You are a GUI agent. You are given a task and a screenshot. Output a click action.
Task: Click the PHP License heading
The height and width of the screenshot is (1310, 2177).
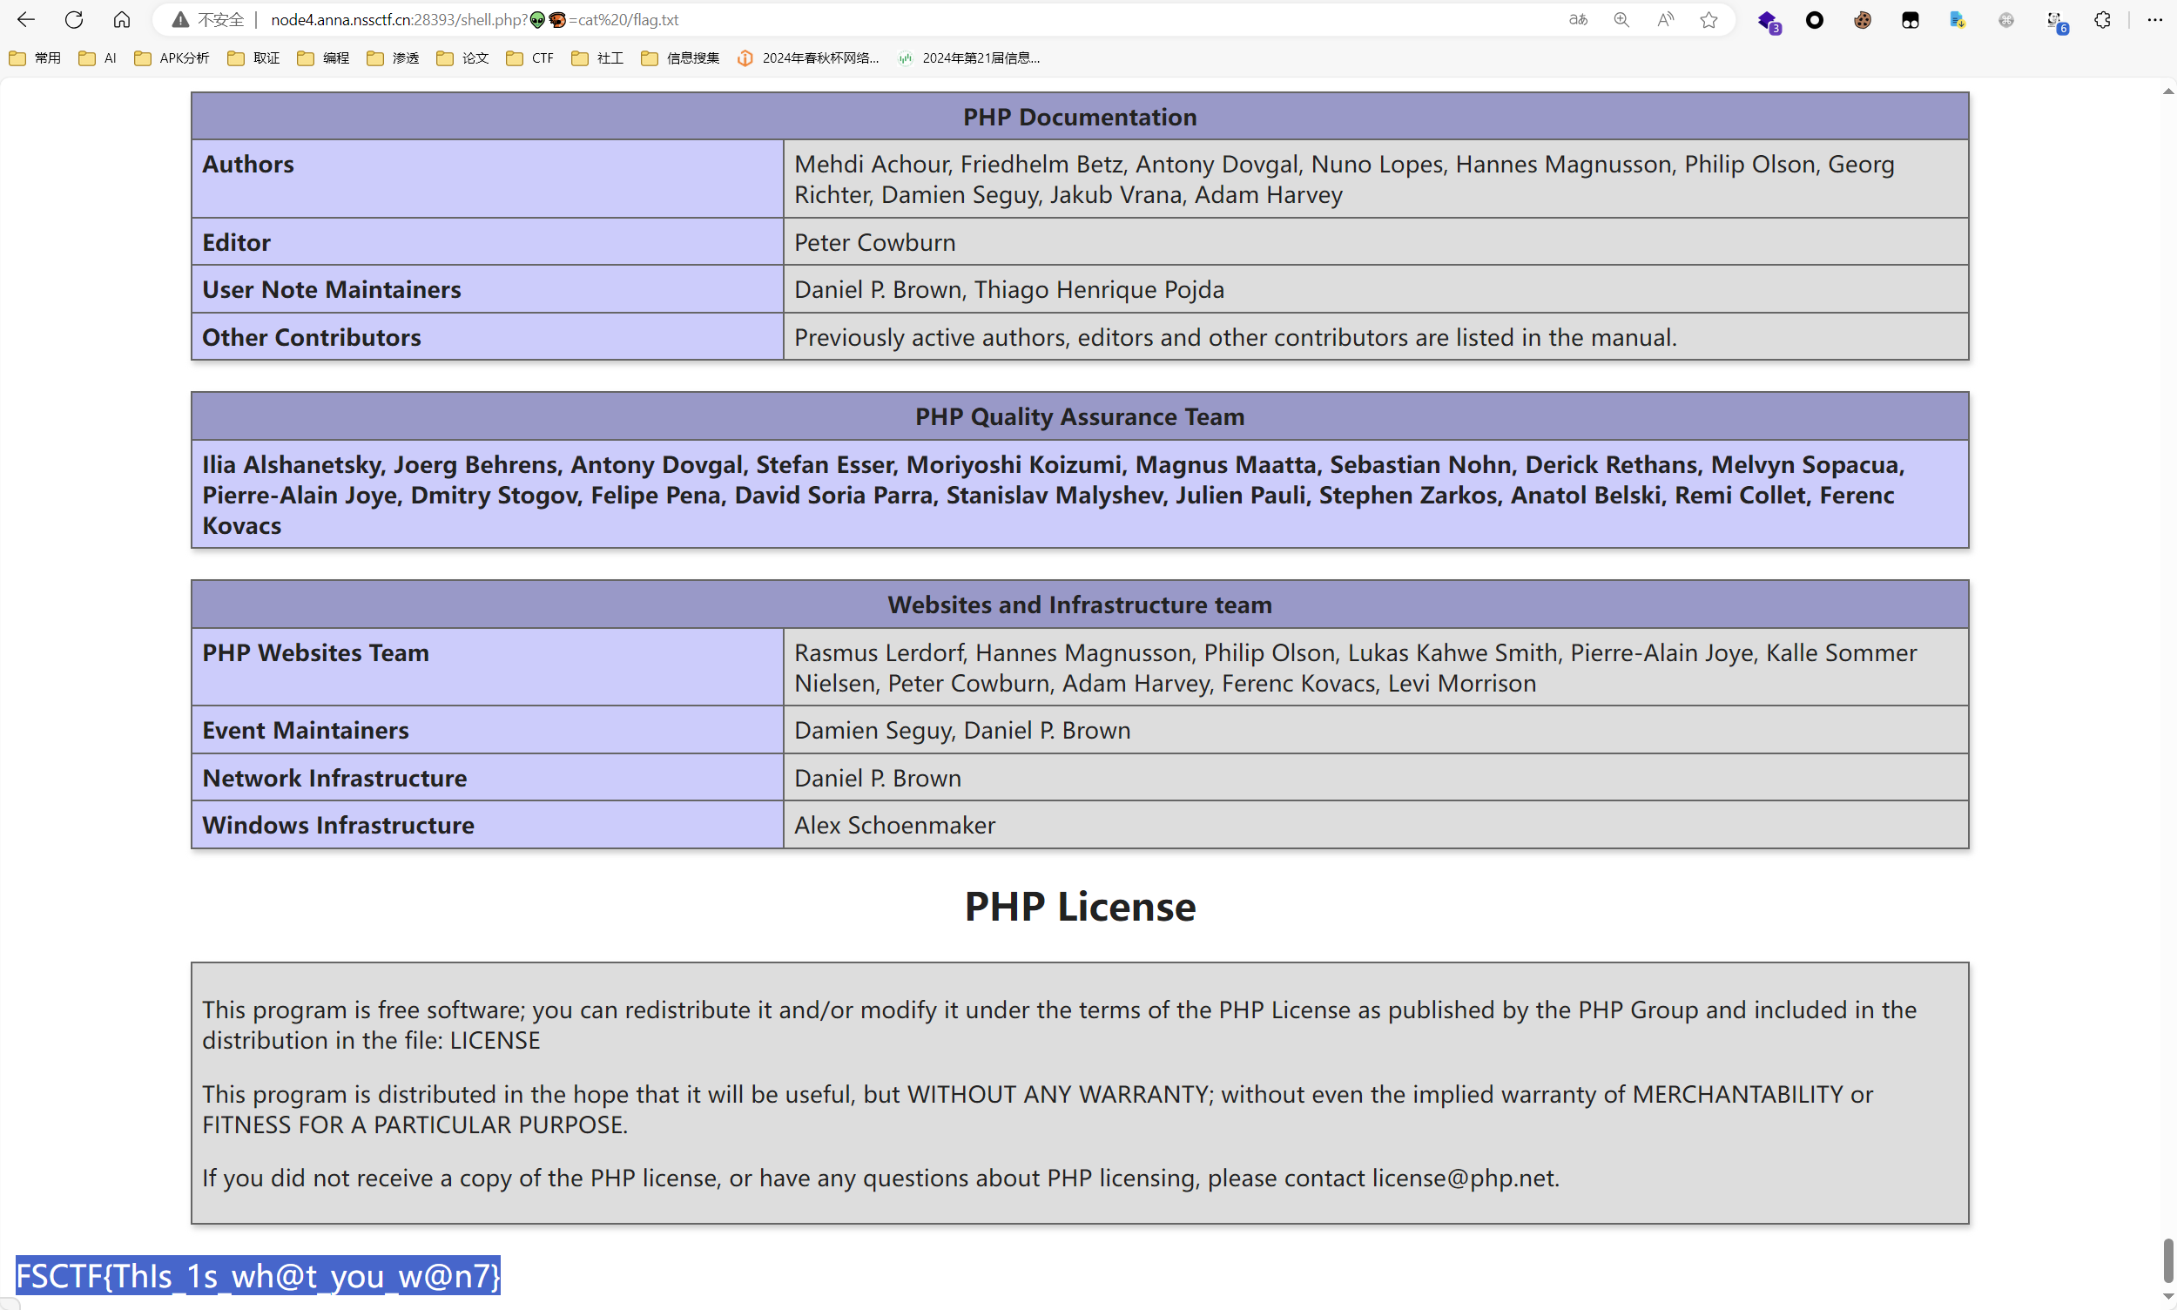tap(1080, 907)
